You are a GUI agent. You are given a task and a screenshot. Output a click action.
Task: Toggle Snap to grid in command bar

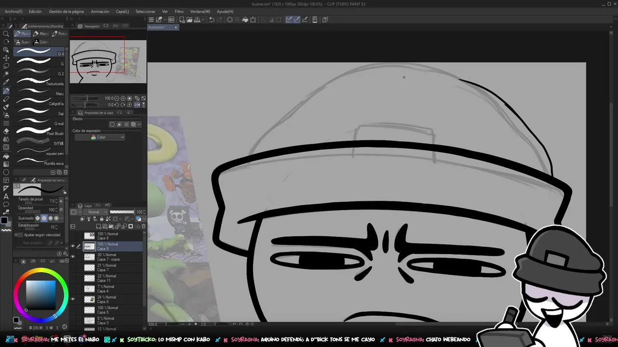304,20
